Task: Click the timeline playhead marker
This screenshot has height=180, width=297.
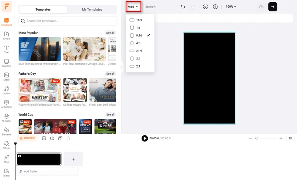Action: (x=15, y=144)
